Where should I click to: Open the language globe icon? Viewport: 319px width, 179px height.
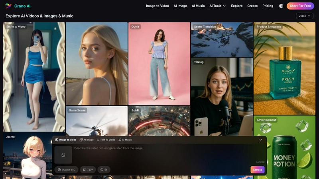[281, 6]
